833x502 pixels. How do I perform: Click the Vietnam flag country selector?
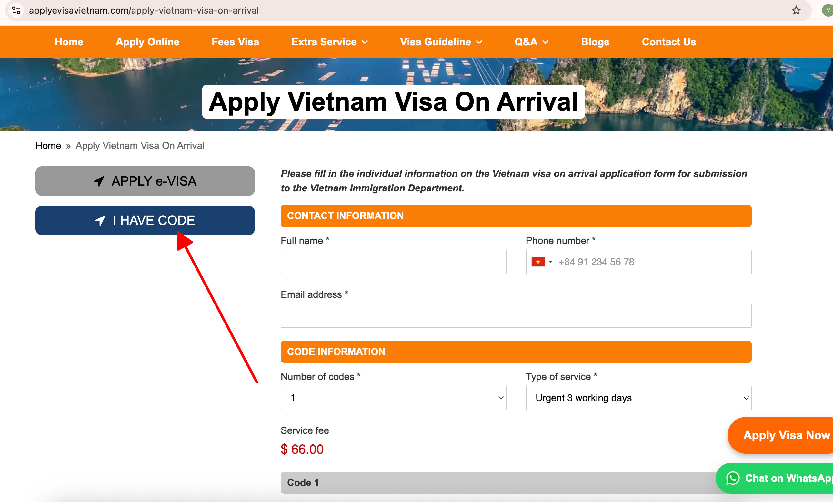point(541,262)
